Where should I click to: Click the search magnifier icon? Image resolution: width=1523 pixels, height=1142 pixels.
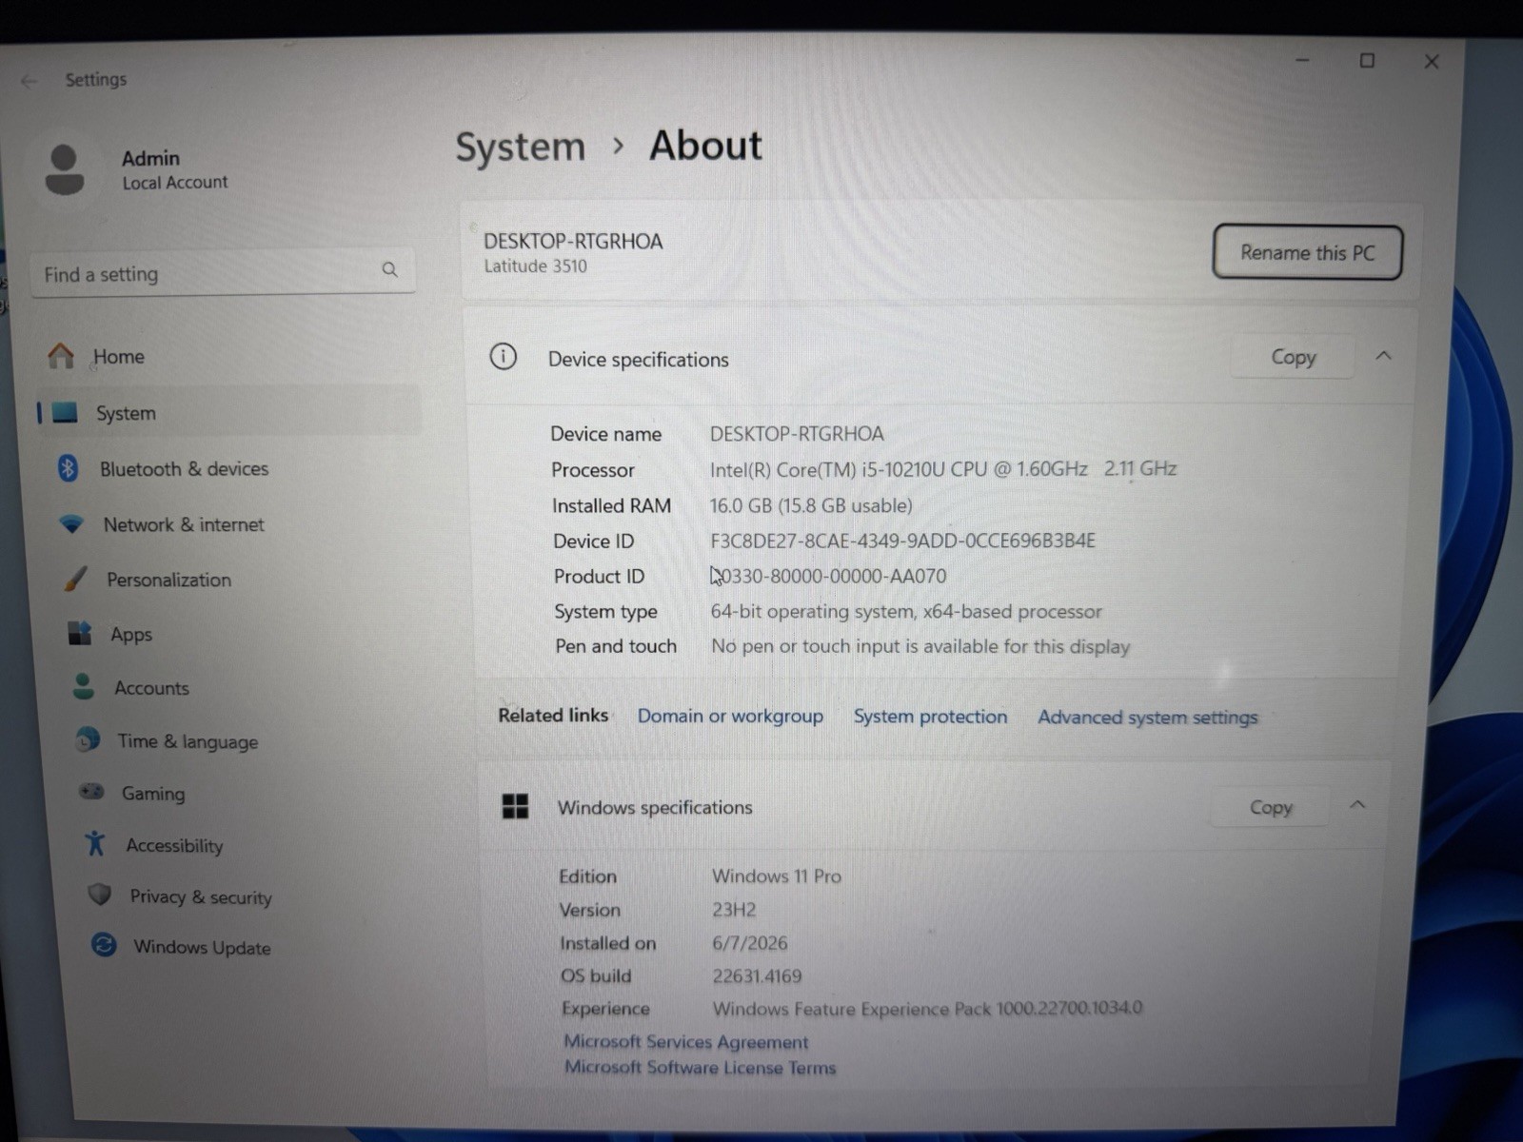[x=389, y=270]
